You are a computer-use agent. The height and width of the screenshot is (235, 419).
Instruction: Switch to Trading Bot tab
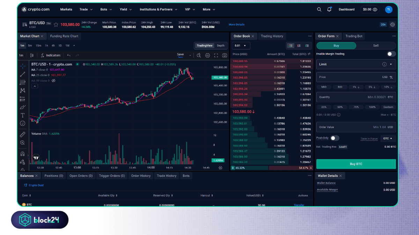(x=354, y=36)
